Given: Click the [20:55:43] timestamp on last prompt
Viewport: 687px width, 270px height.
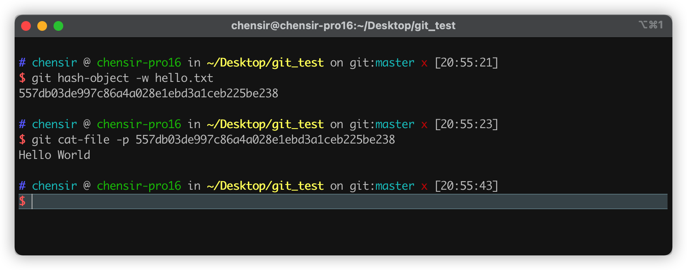Looking at the screenshot, I should (x=467, y=186).
